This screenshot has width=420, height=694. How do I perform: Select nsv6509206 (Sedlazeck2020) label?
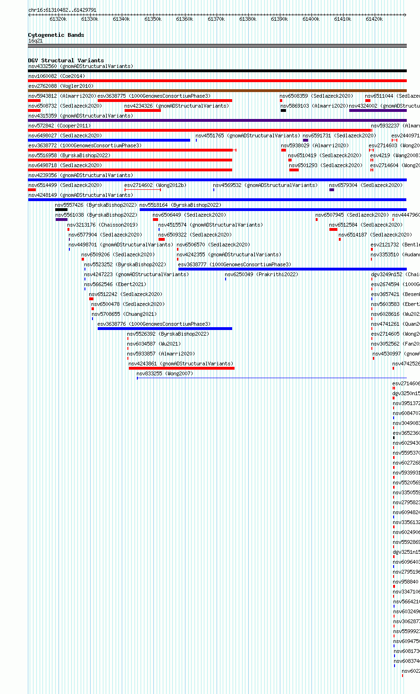[x=118, y=254]
